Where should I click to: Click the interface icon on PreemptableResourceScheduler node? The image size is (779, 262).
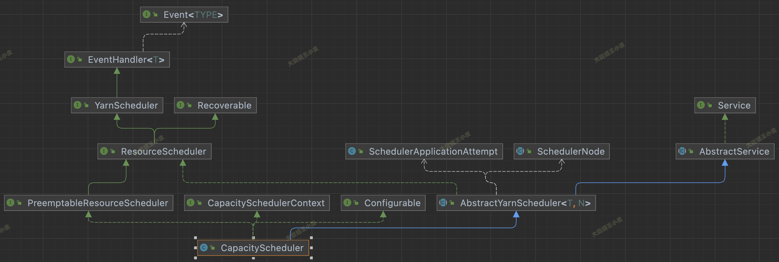(x=10, y=202)
